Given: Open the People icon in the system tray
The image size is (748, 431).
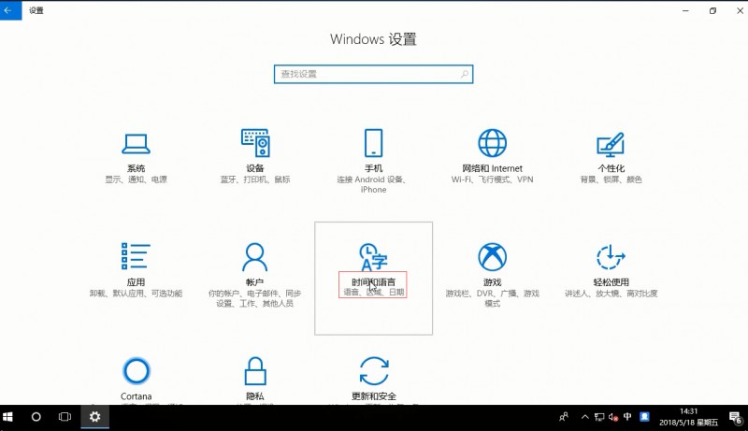Looking at the screenshot, I should coord(564,417).
